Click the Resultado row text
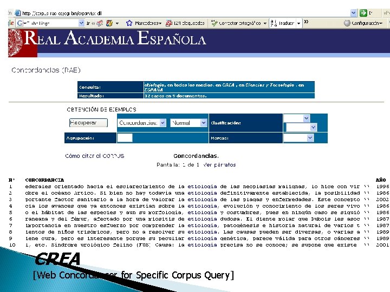This screenshot has height=292, width=390. 175,96
